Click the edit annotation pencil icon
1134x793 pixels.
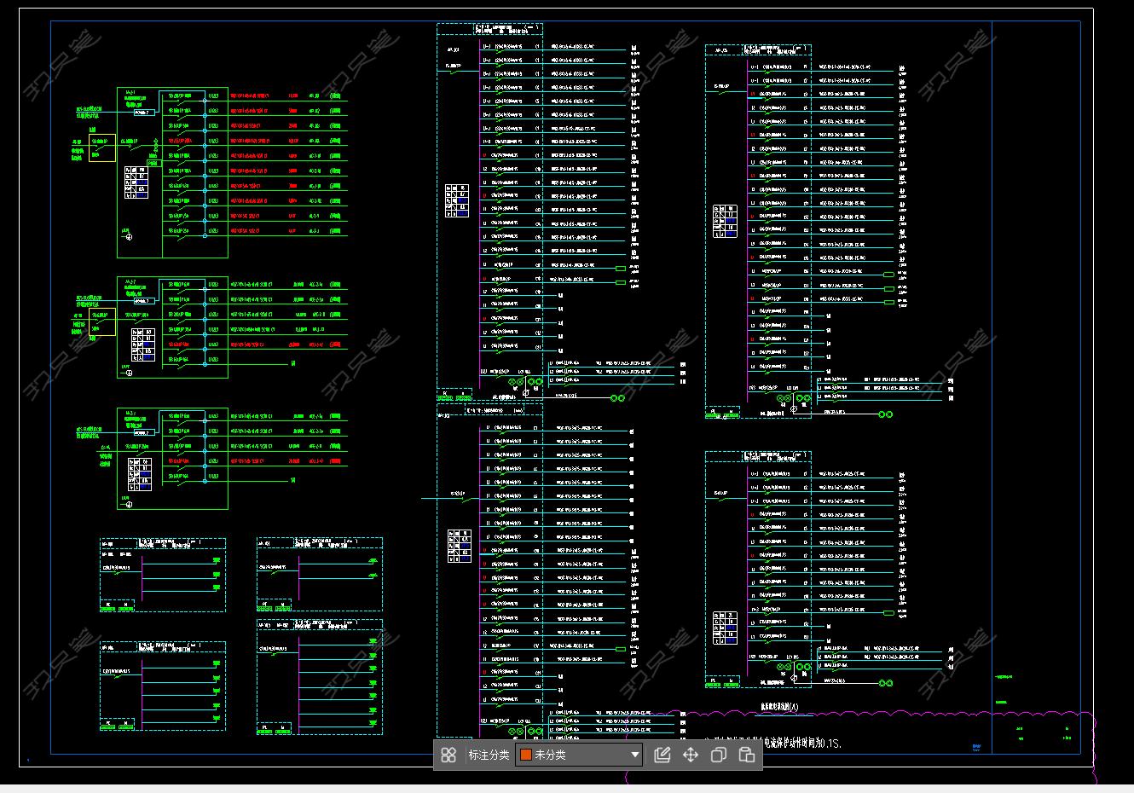pos(662,755)
